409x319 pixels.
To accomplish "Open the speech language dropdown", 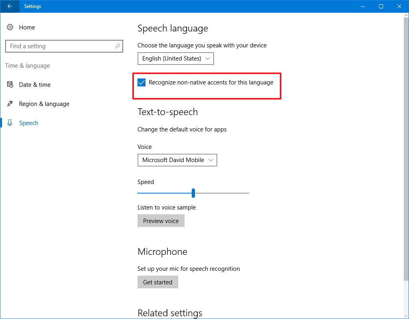I will pos(175,58).
